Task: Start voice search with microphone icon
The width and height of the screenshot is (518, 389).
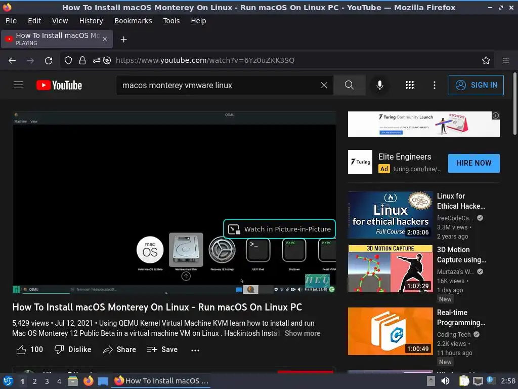Action: click(380, 85)
